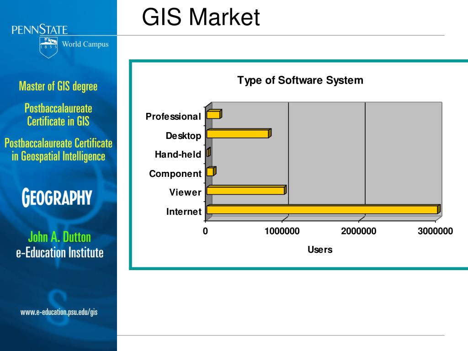The image size is (468, 351).
Task: Click the Internet axis label
Action: (184, 212)
